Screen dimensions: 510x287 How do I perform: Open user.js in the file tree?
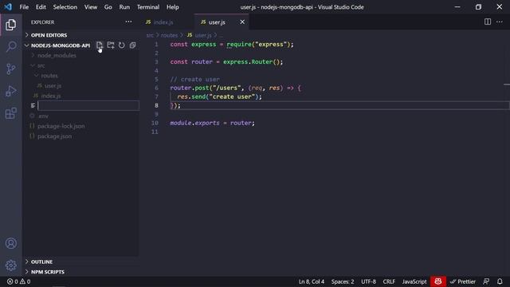tap(53, 85)
